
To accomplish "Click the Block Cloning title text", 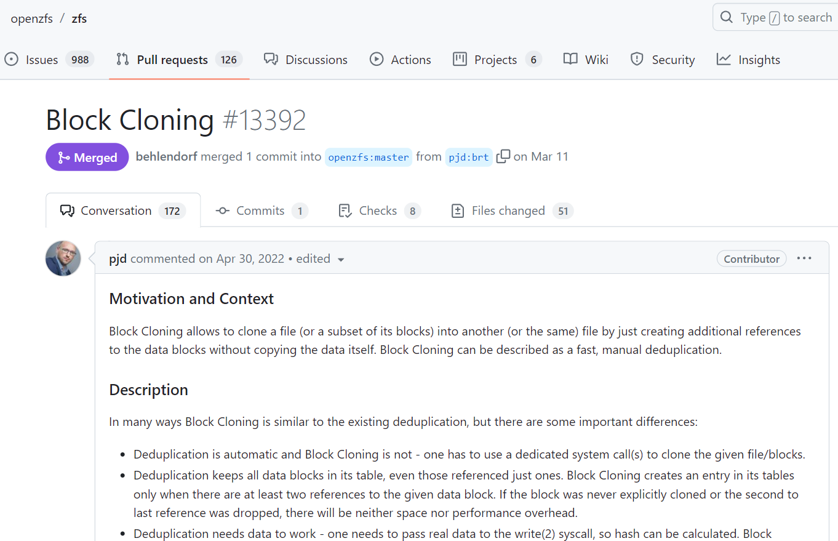I will click(x=130, y=120).
